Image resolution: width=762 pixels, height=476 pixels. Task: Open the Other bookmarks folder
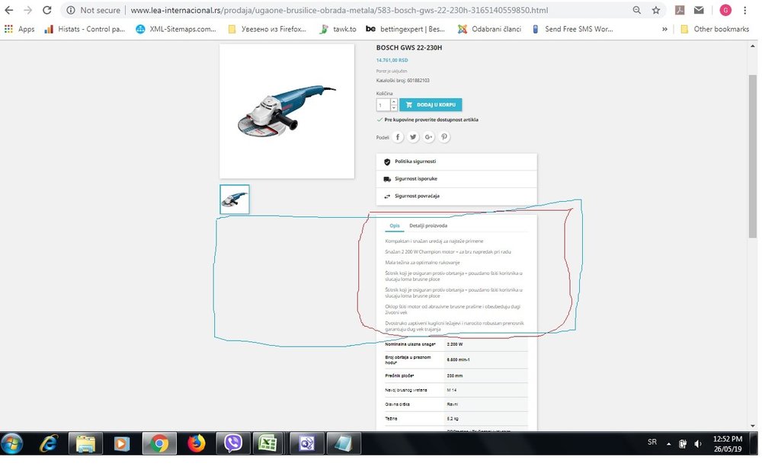coord(715,29)
